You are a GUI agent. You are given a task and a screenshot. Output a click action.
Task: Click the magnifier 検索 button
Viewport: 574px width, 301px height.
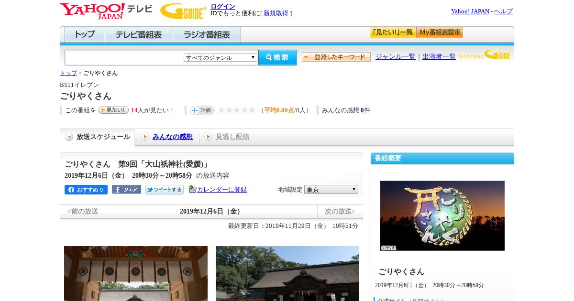click(x=278, y=57)
